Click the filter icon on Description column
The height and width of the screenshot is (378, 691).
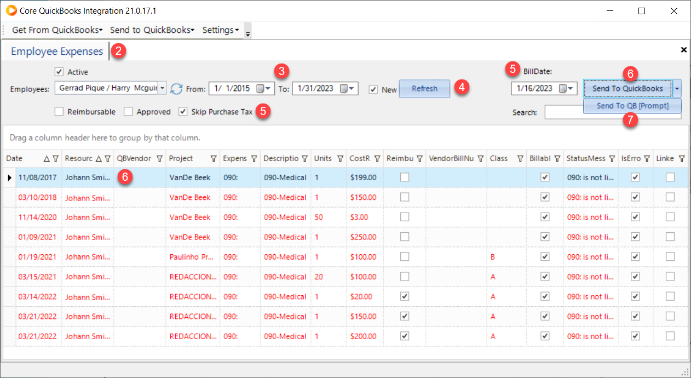click(x=304, y=158)
